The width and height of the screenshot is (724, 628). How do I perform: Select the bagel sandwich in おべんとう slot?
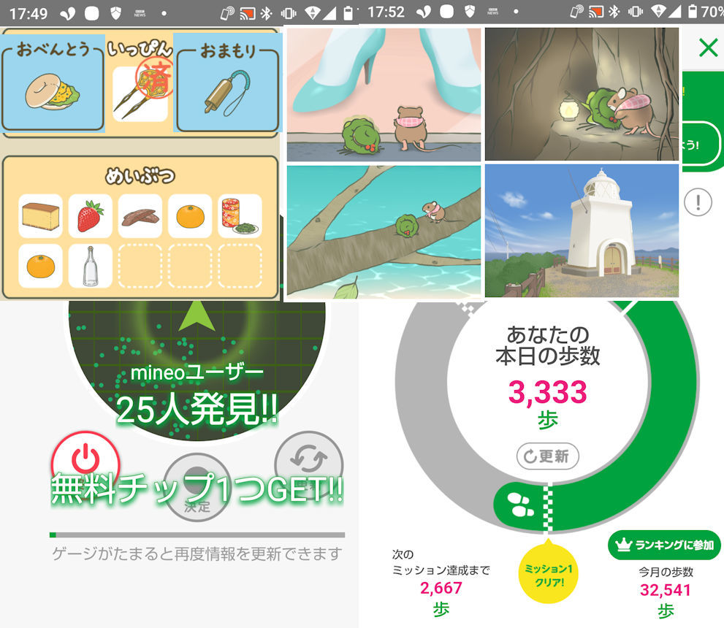(x=53, y=92)
